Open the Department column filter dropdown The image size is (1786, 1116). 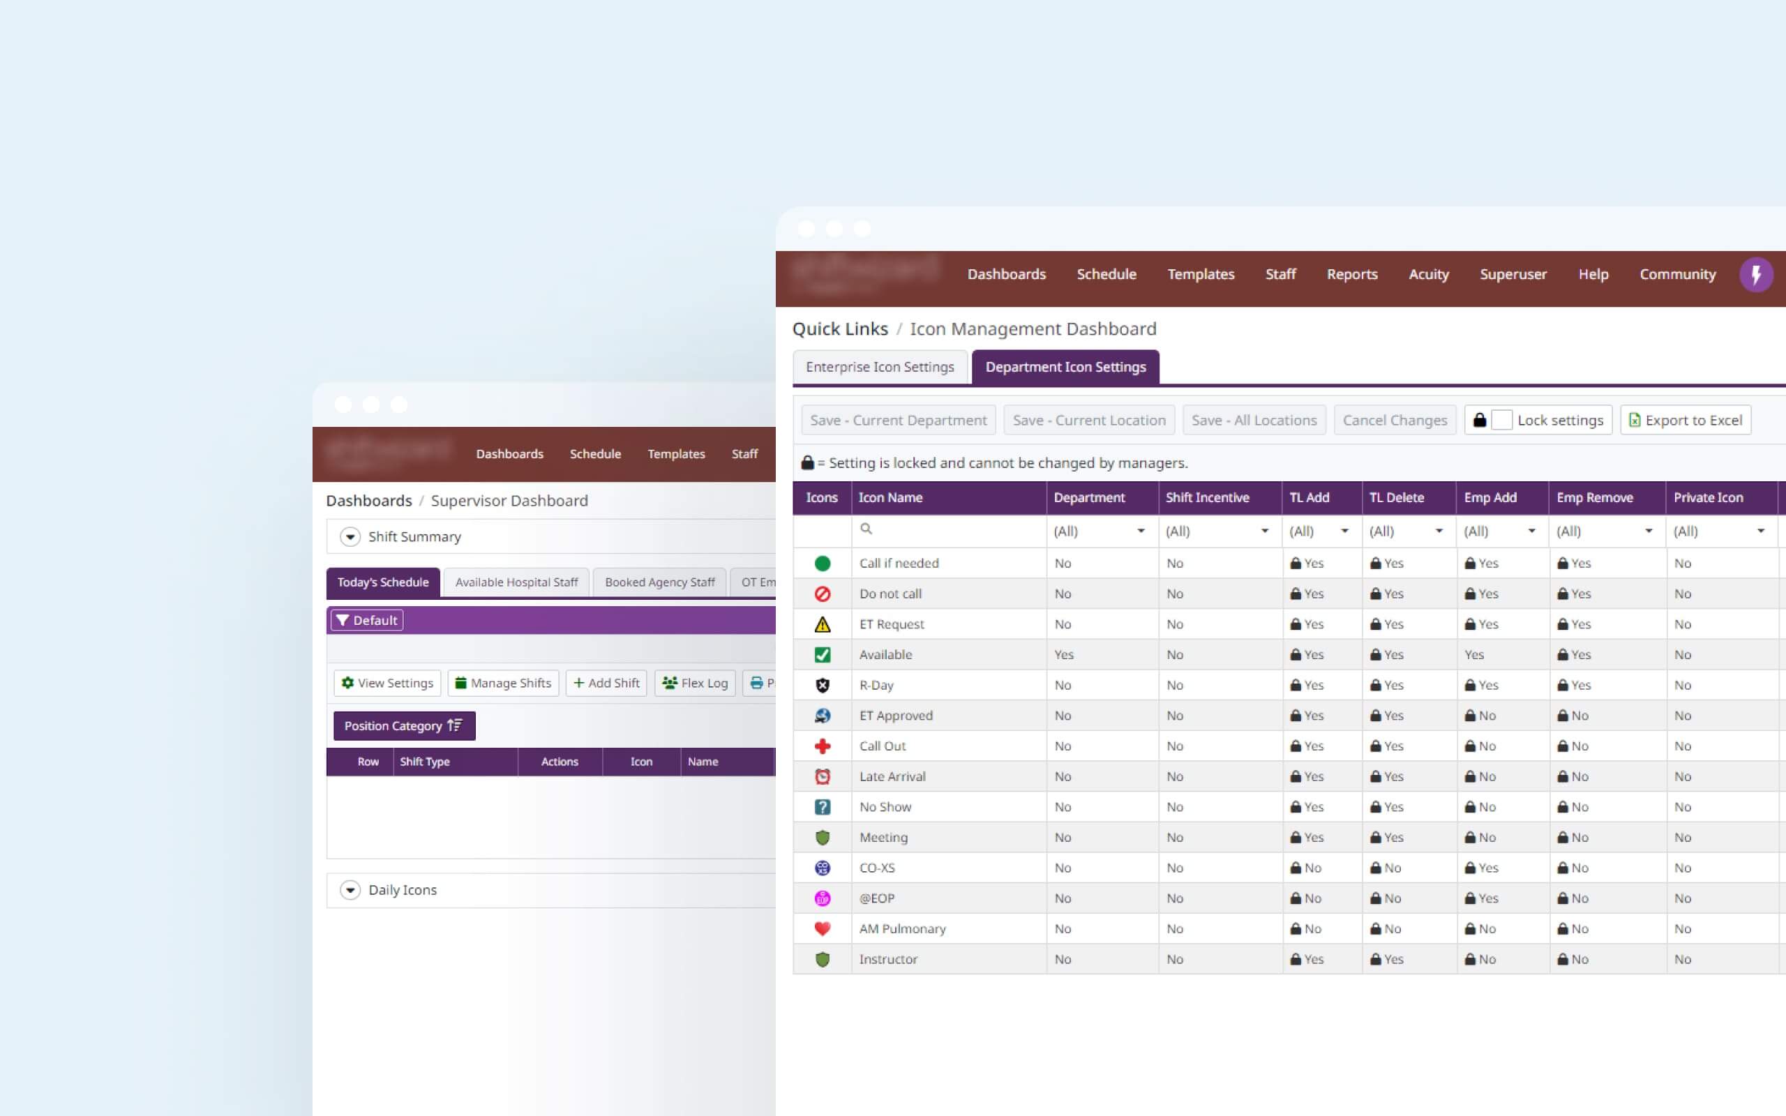1141,531
